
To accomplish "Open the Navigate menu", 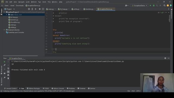I will tap(21, 2).
